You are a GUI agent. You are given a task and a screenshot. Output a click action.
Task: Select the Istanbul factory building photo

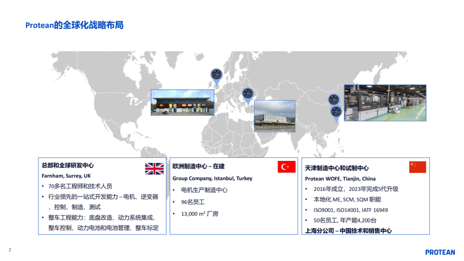(x=275, y=116)
